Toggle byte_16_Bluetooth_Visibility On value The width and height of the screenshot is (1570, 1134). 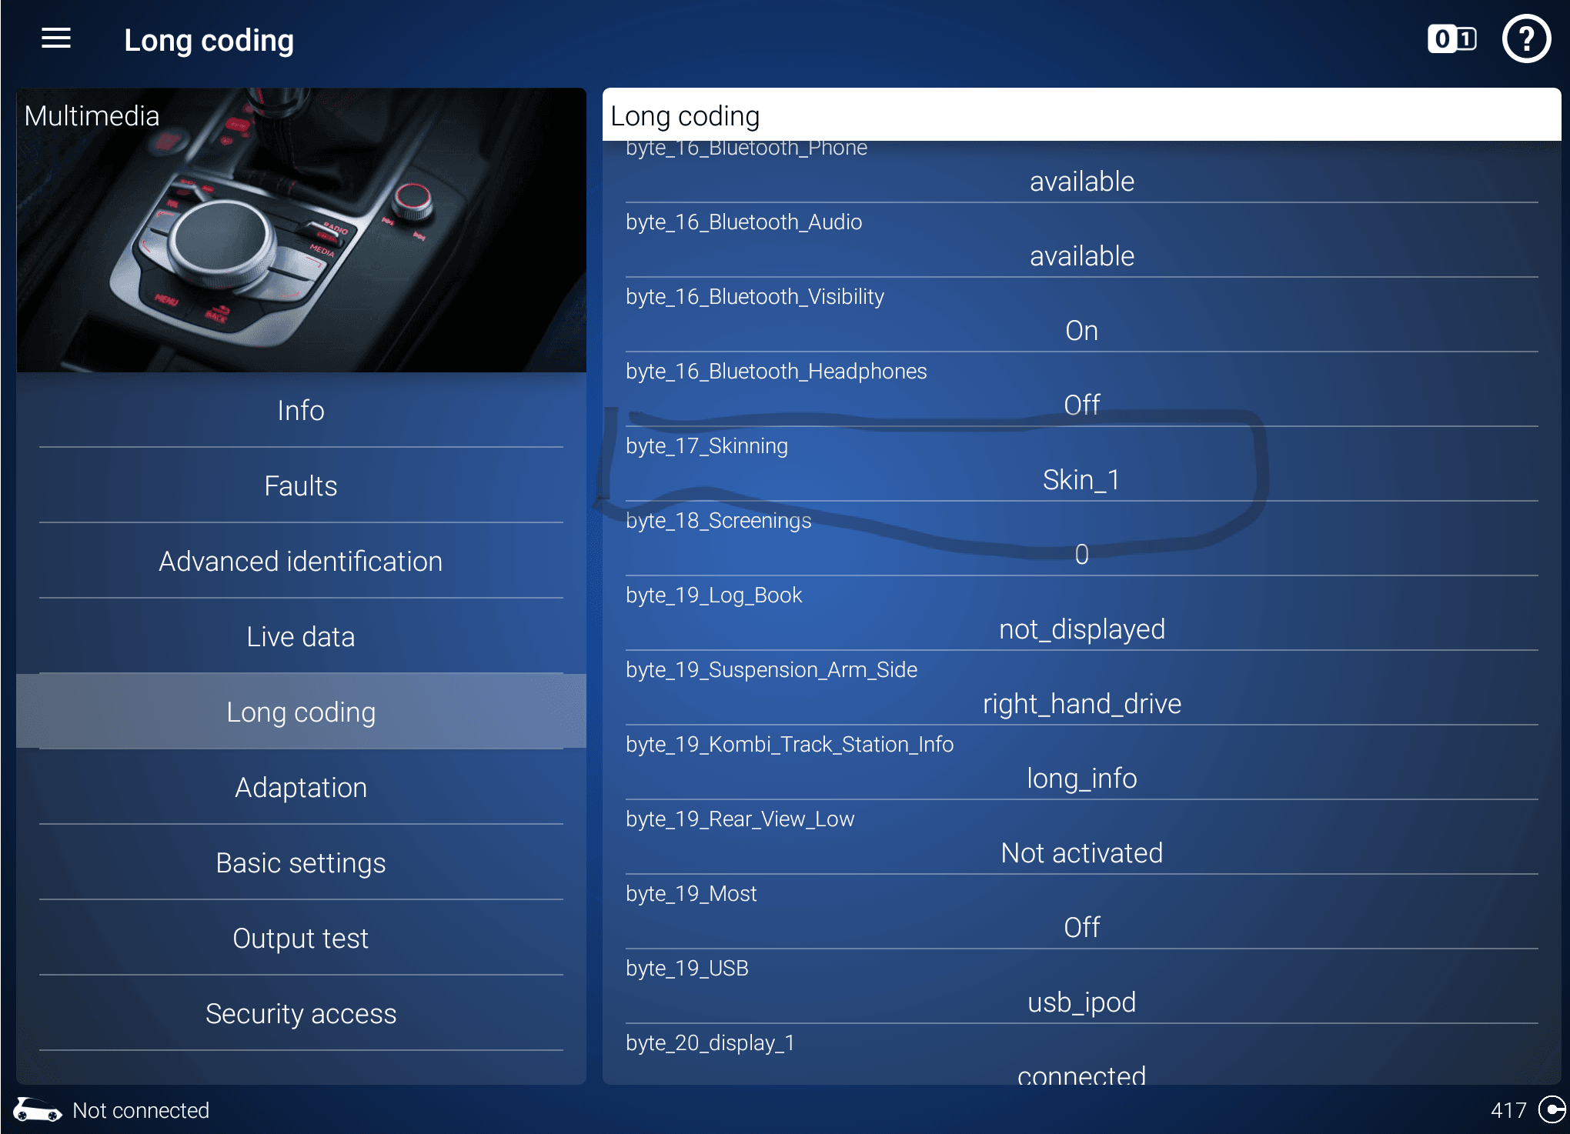click(1081, 331)
